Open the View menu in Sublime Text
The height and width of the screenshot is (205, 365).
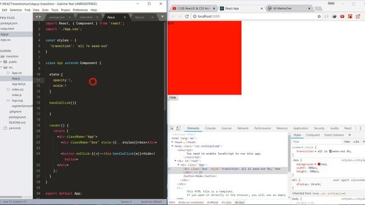[36, 10]
